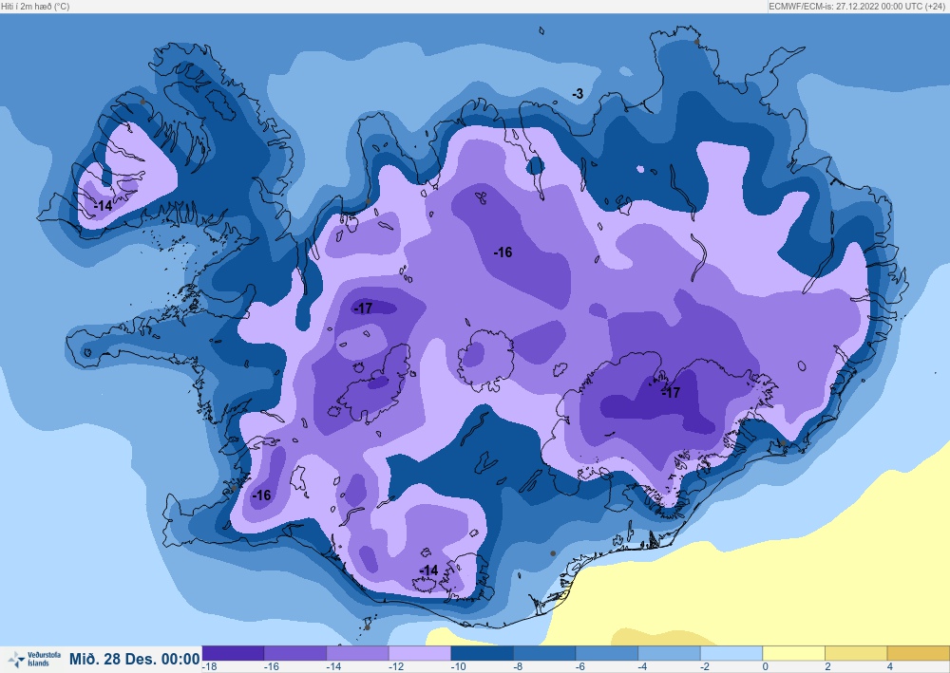Viewport: 950px width, 673px height.
Task: Select the orange legend swatch above 4
Action: tap(919, 653)
